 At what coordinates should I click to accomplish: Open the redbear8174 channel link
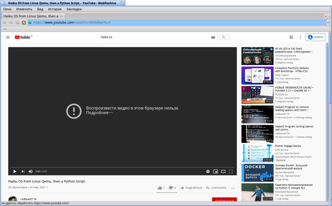[29, 199]
